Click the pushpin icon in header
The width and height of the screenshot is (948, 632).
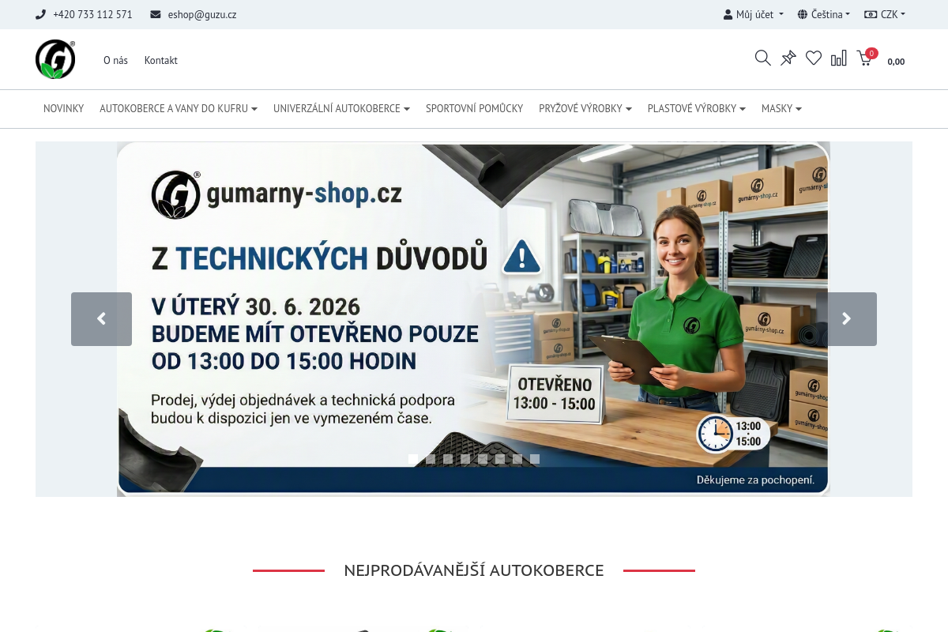pos(788,58)
